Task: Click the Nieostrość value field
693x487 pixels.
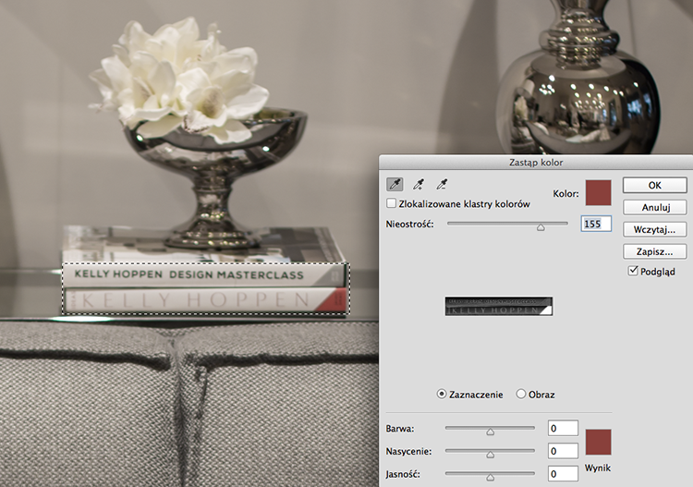Action: click(596, 224)
